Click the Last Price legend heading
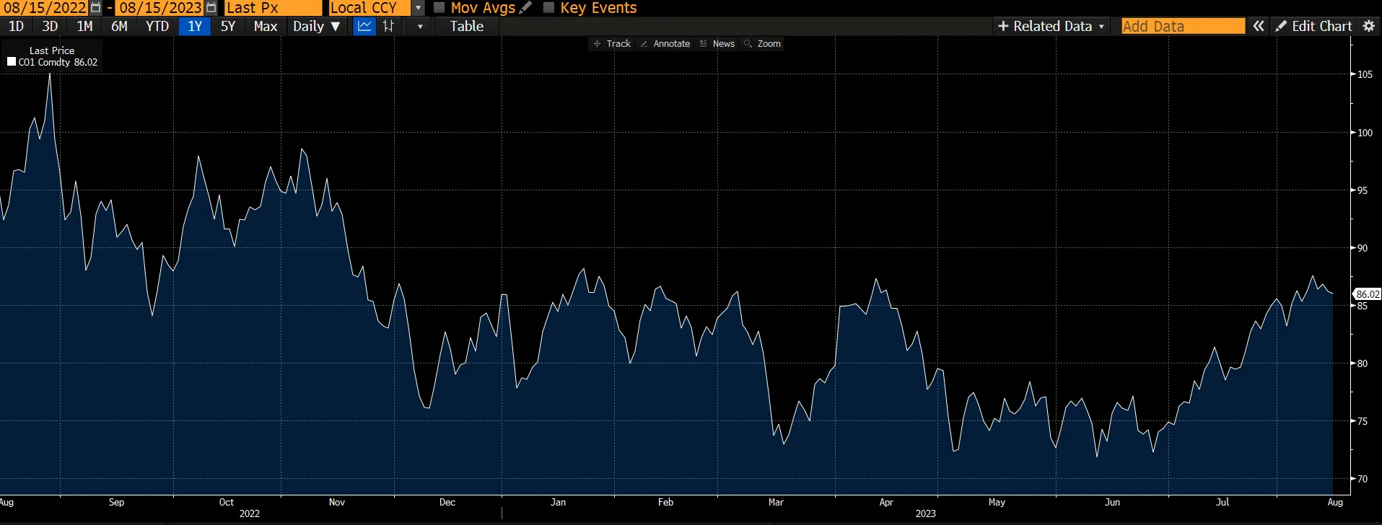 click(x=52, y=50)
